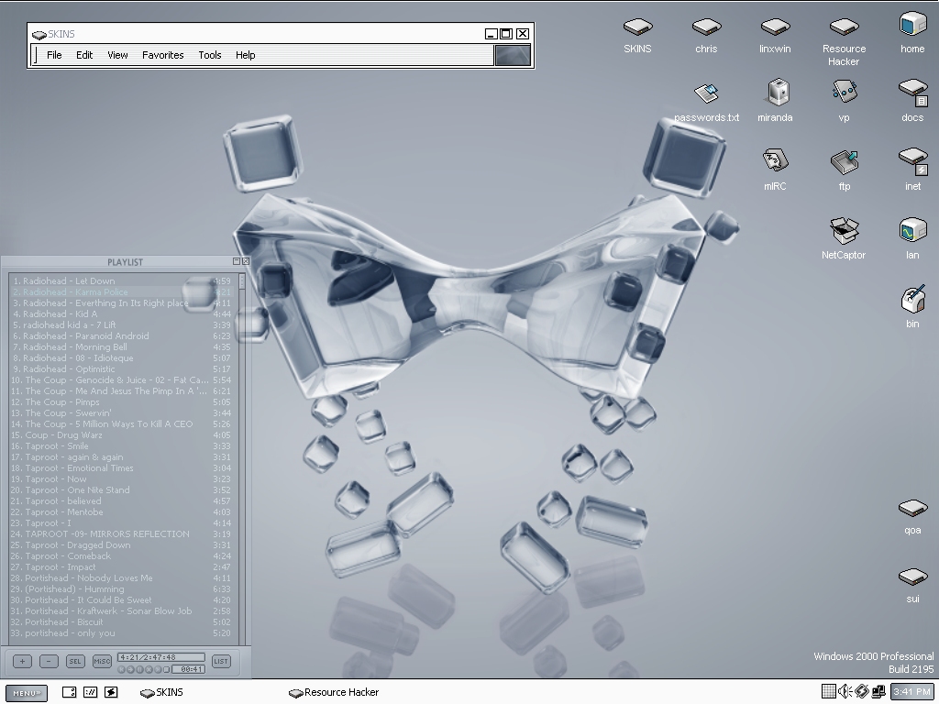Click the small square button beside 00:41
The image size is (939, 704).
167,670
